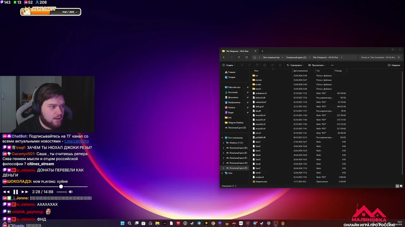Image resolution: width=405 pixels, height=227 pixels.
Task: Open the more options ellipsis menu
Action: pos(332,65)
